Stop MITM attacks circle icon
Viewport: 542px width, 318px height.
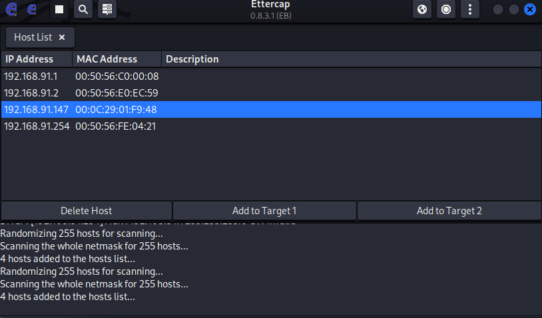click(x=446, y=9)
